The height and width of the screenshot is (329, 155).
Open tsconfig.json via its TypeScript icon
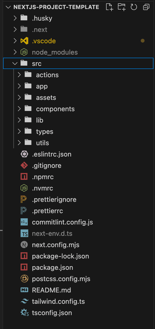click(24, 313)
